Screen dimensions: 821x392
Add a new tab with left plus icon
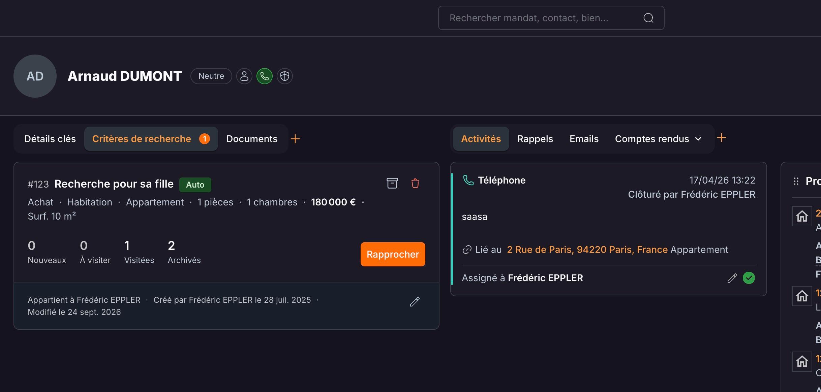[x=295, y=139]
